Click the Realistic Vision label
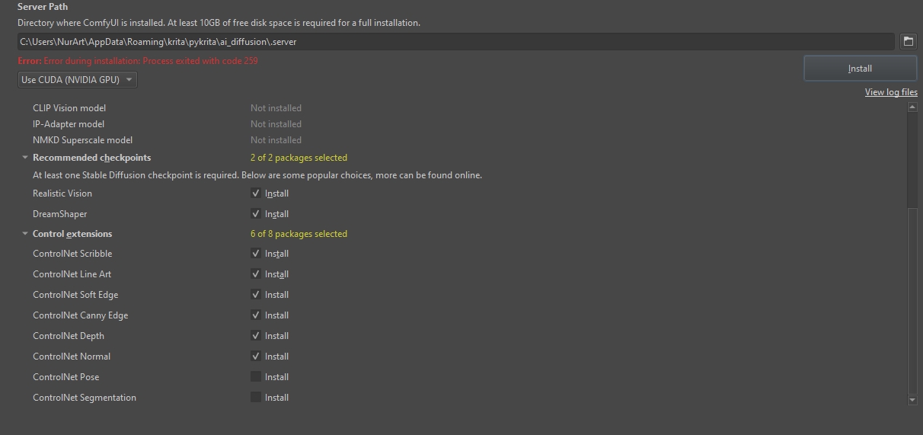This screenshot has height=435, width=923. click(62, 194)
